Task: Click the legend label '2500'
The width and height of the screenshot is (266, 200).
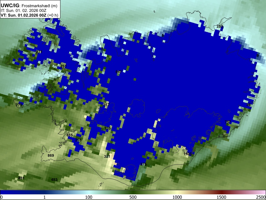Action: [261, 197]
